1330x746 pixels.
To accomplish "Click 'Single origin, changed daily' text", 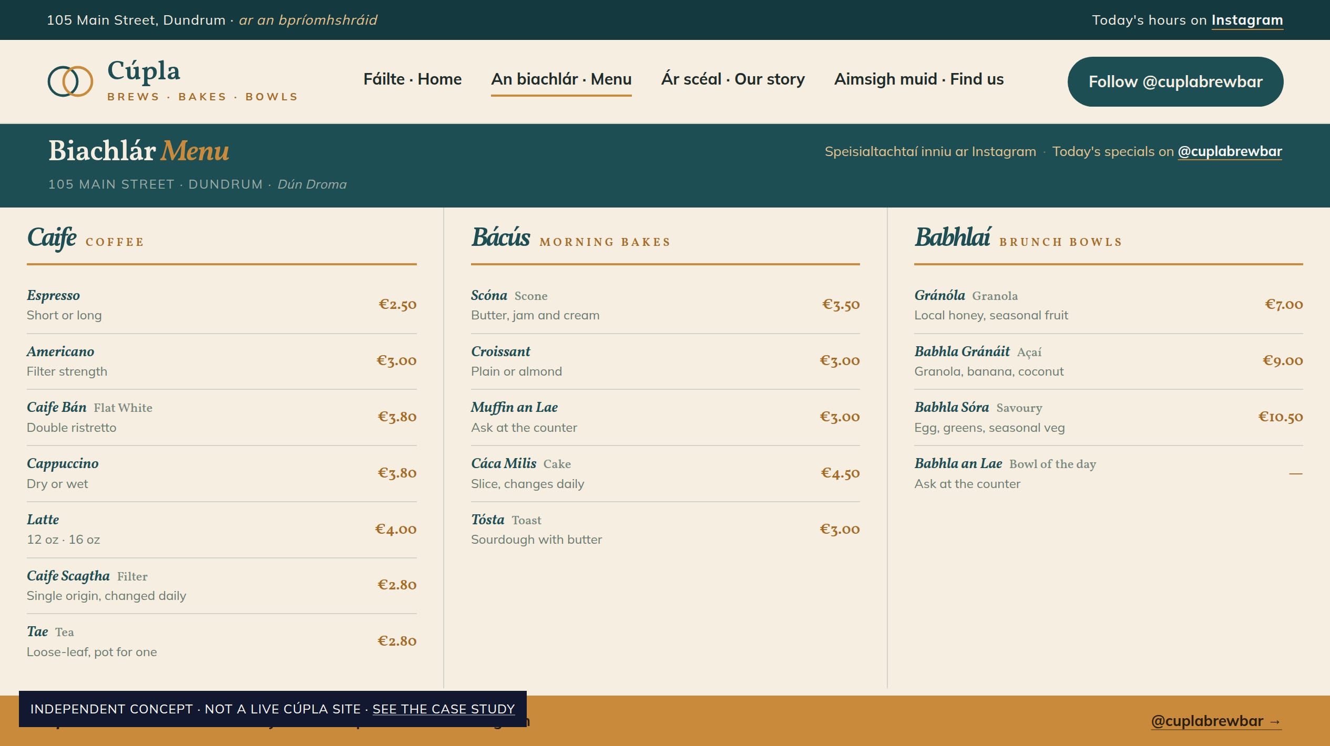I will tap(106, 596).
